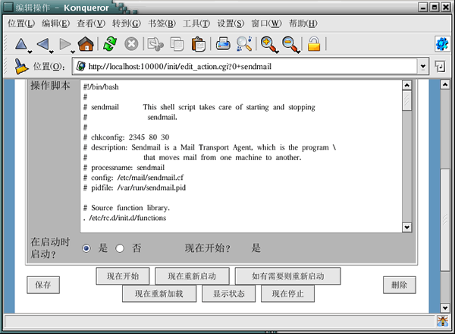Find text with the magnifier search icon
455x334 pixels.
244,45
